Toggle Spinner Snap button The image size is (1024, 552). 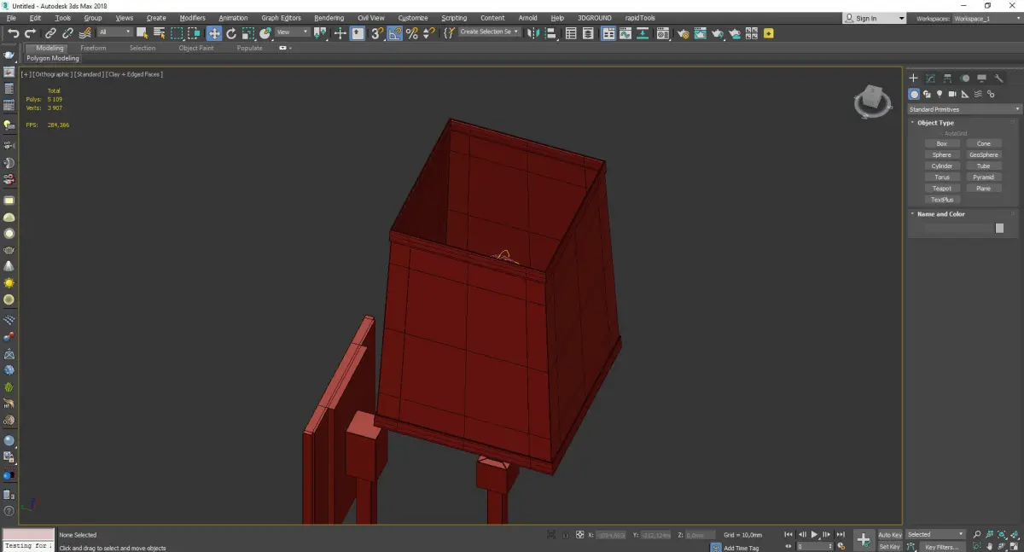429,33
